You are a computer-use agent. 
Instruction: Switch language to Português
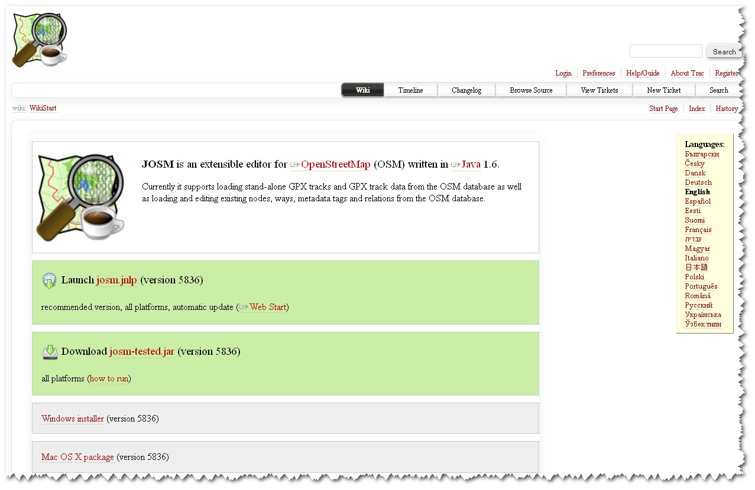pyautogui.click(x=701, y=286)
